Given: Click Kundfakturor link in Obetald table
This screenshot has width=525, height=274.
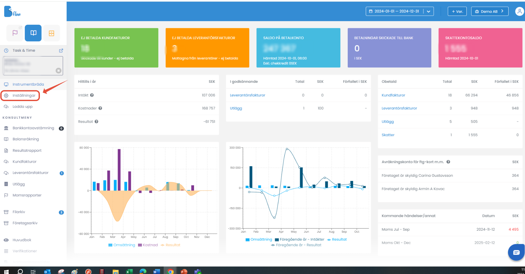Looking at the screenshot, I should click(393, 95).
